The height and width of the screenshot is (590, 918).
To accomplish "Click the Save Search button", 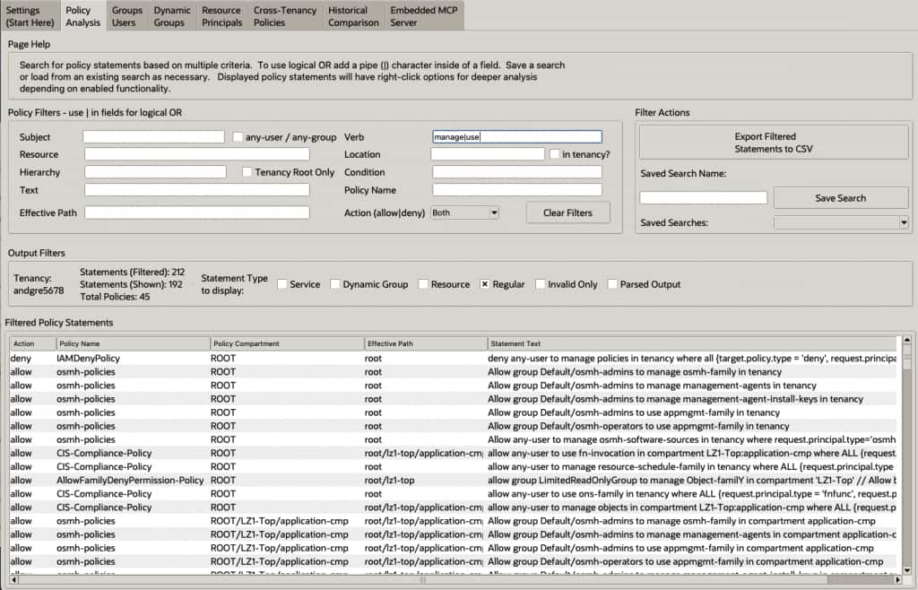I will pyautogui.click(x=840, y=198).
